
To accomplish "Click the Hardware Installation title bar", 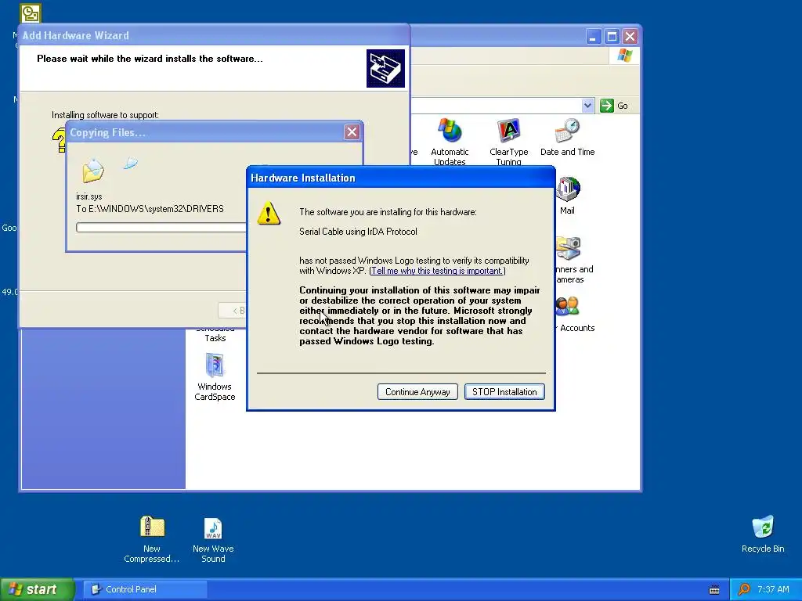I will (x=400, y=178).
